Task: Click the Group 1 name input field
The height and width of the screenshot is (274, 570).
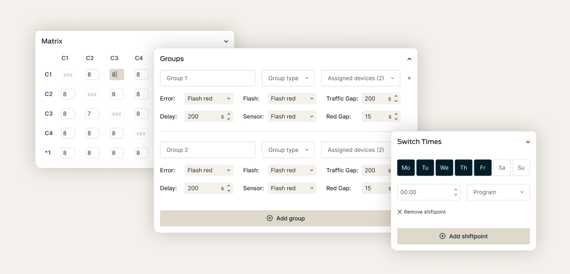Action: [208, 78]
